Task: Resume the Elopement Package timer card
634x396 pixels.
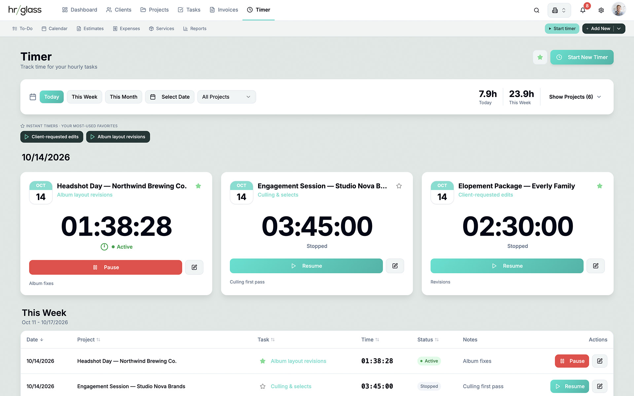Action: pyautogui.click(x=507, y=266)
